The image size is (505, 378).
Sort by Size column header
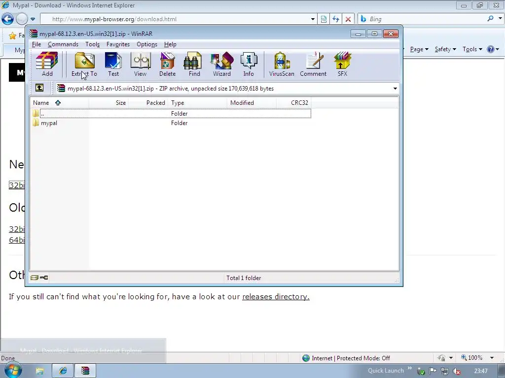[109, 102]
